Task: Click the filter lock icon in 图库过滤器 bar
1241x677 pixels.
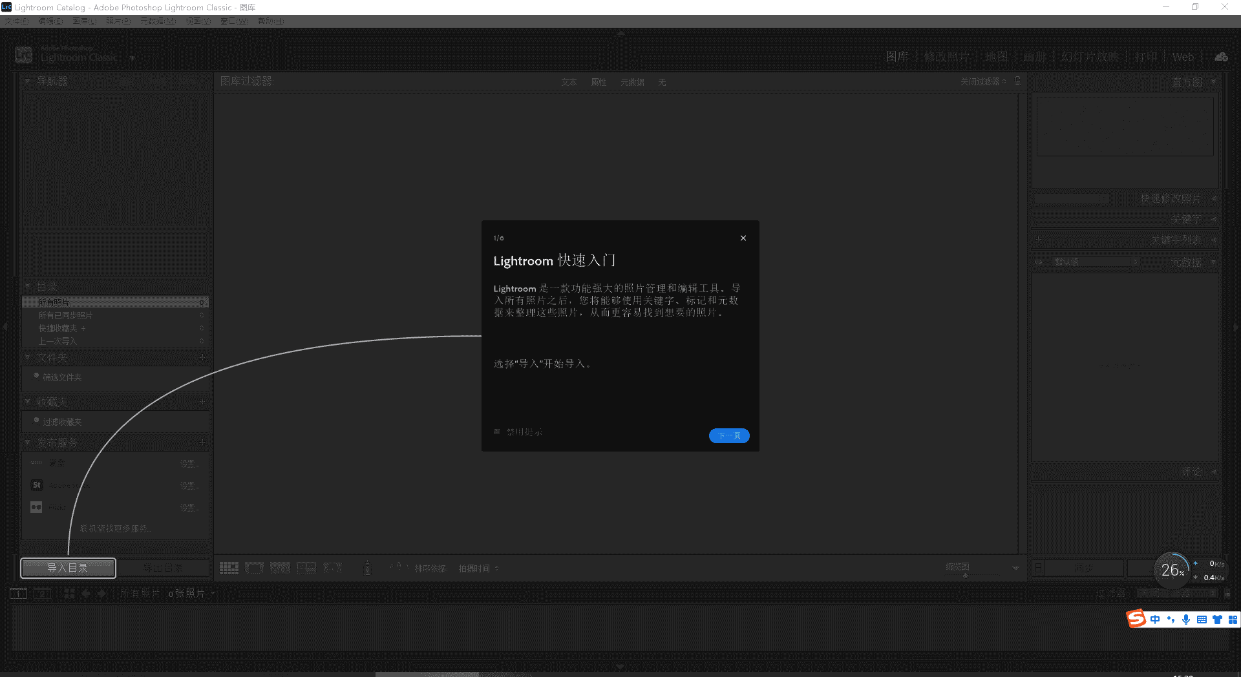Action: (1017, 81)
